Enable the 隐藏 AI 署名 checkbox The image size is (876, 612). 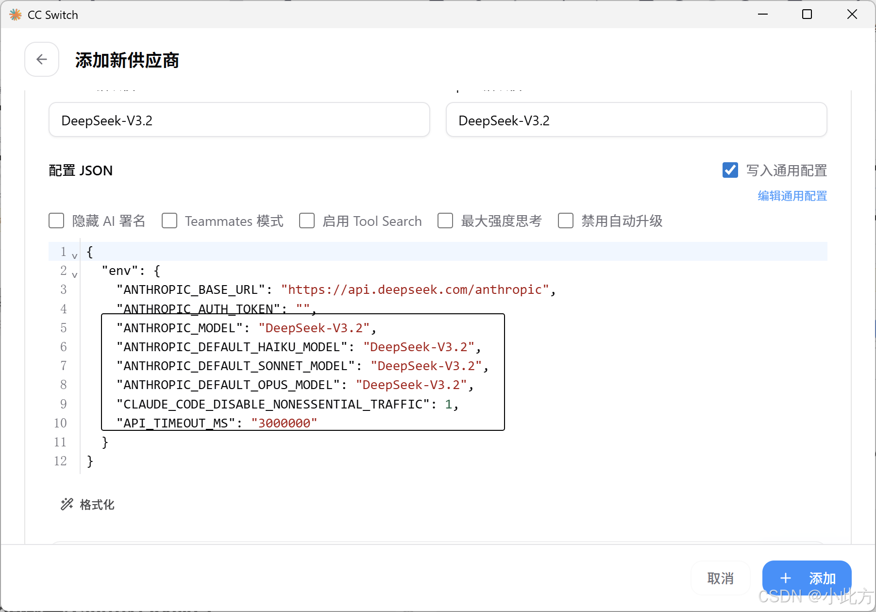click(x=56, y=221)
